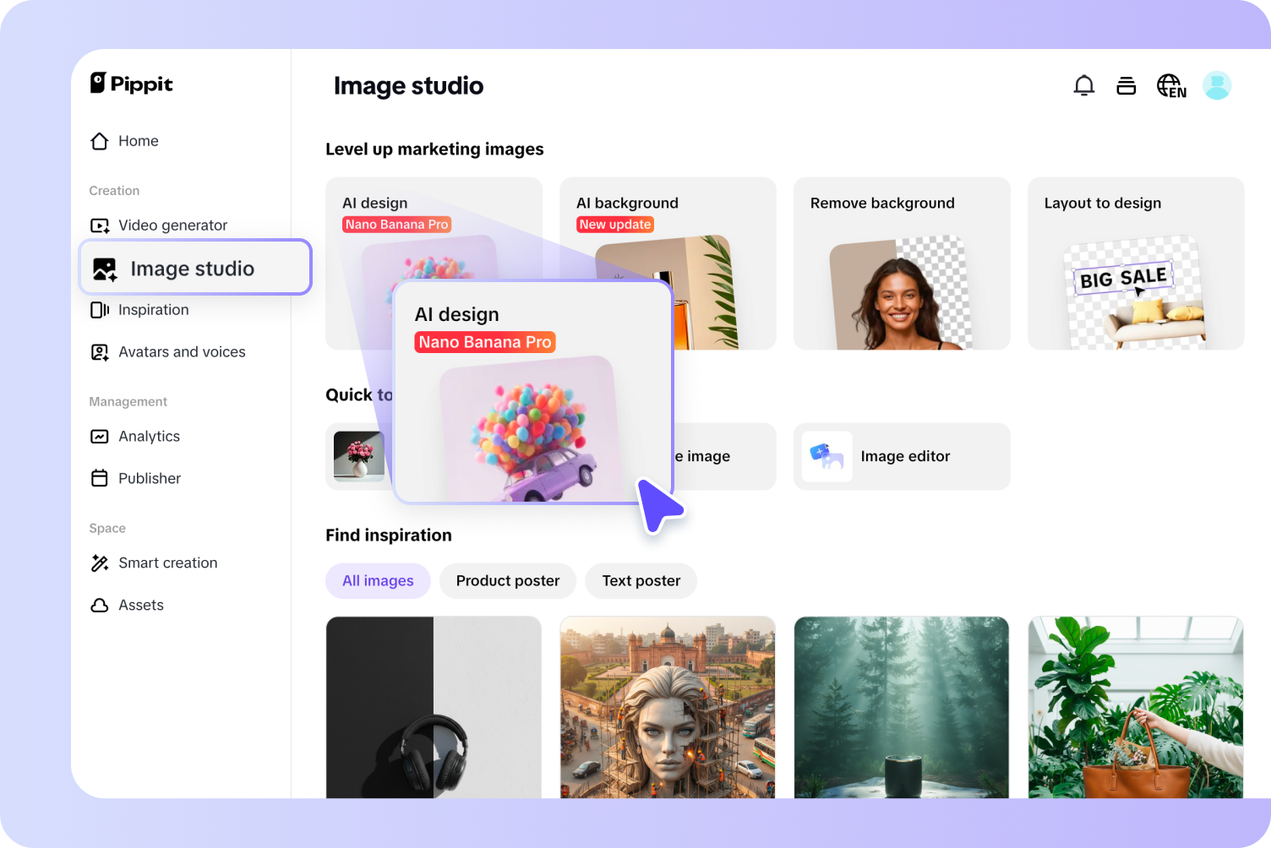
Task: Activate the Text poster filter
Action: tap(641, 580)
